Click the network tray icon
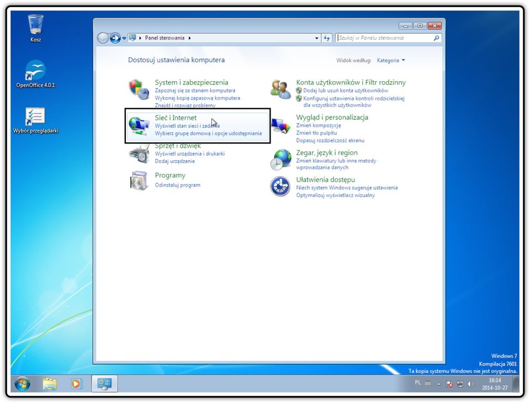The height and width of the screenshot is (403, 530). [x=460, y=384]
